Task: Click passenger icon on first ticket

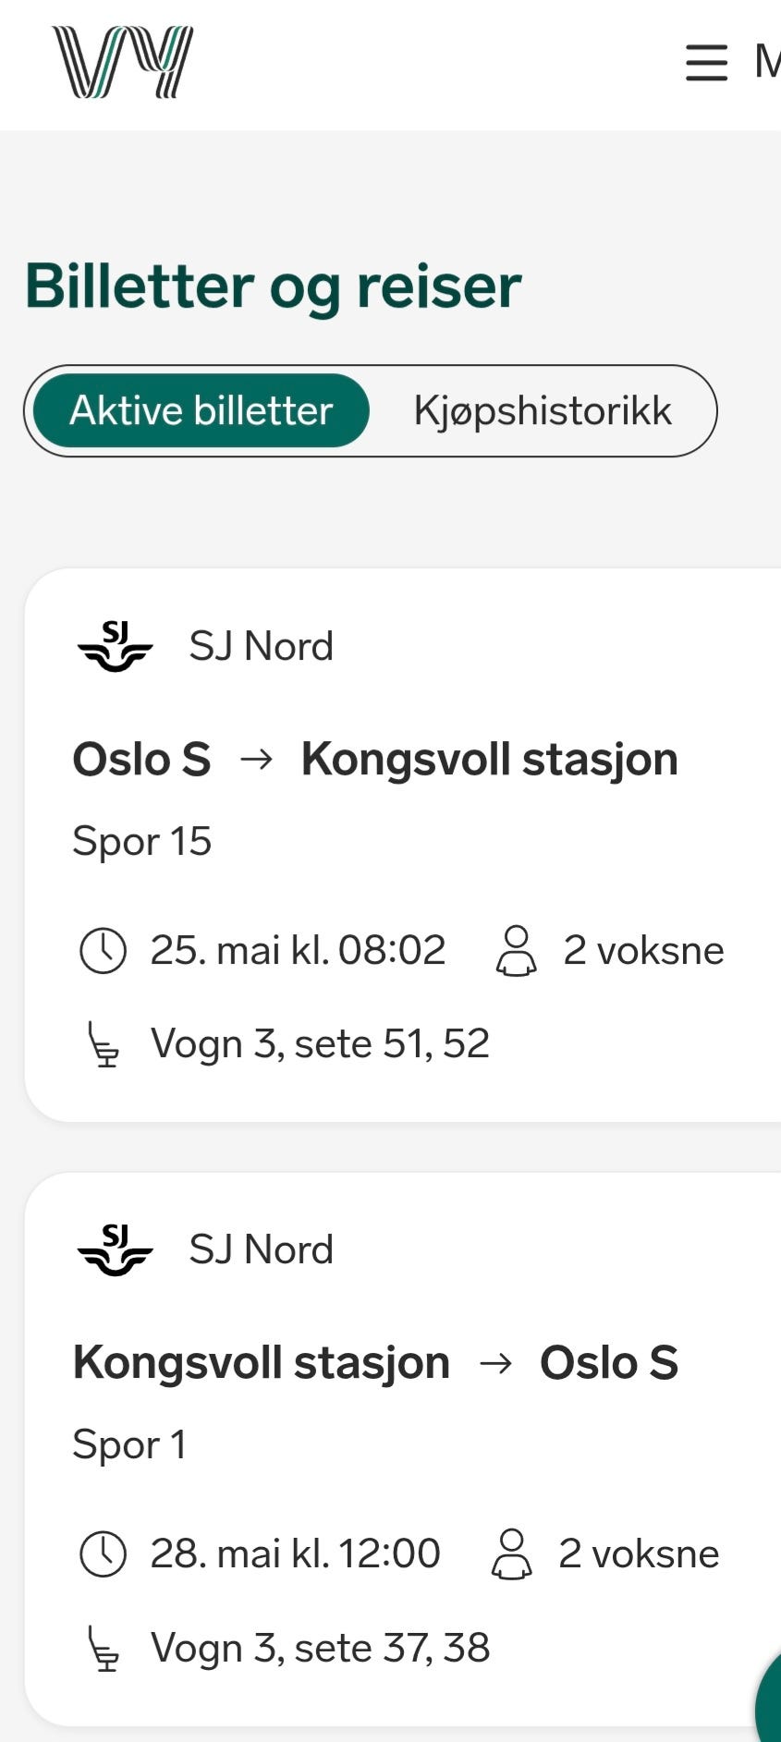Action: pyautogui.click(x=516, y=950)
